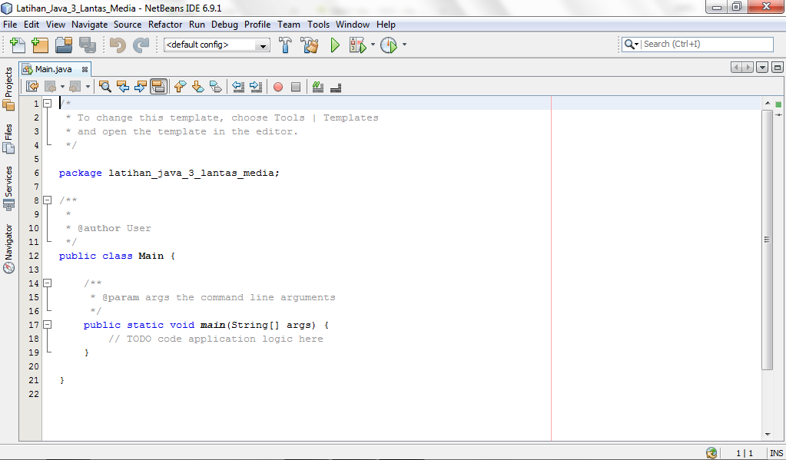The image size is (786, 460).
Task: Clean and Build the main project
Action: tap(309, 45)
